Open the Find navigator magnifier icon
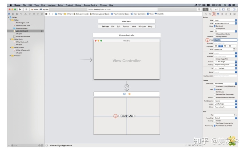The image size is (245, 151). 21,14
